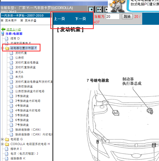Select 发动机室继电器盒 in the tree
This screenshot has width=159, height=161.
point(27,62)
